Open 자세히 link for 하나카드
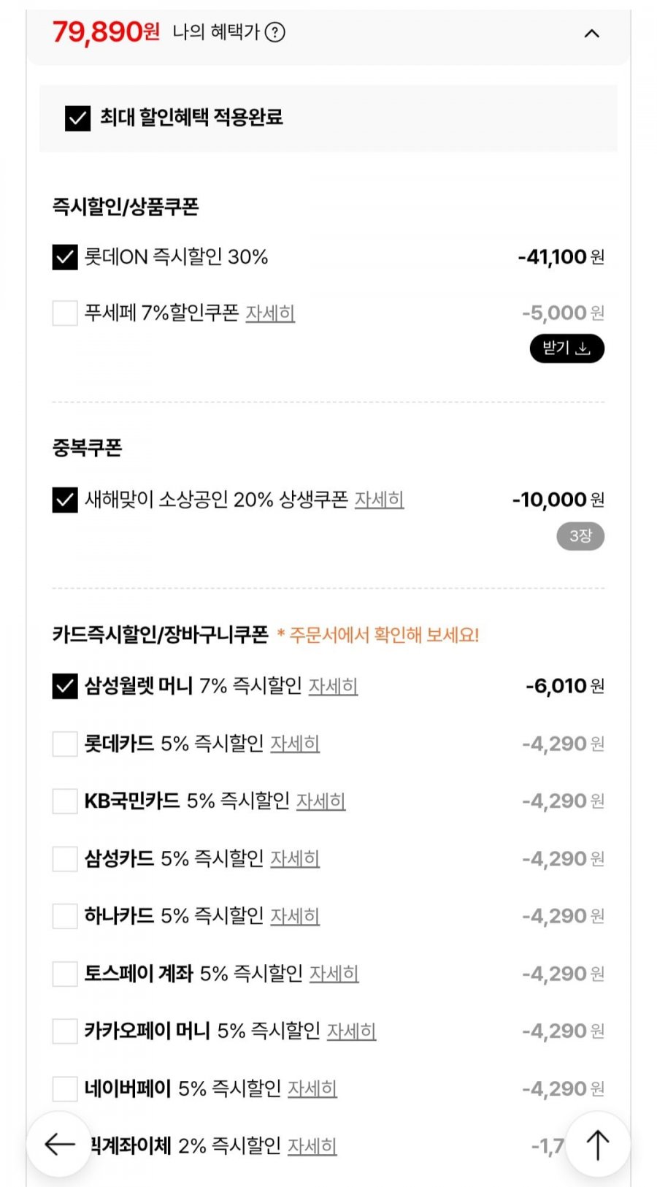Image resolution: width=657 pixels, height=1187 pixels. coord(295,916)
